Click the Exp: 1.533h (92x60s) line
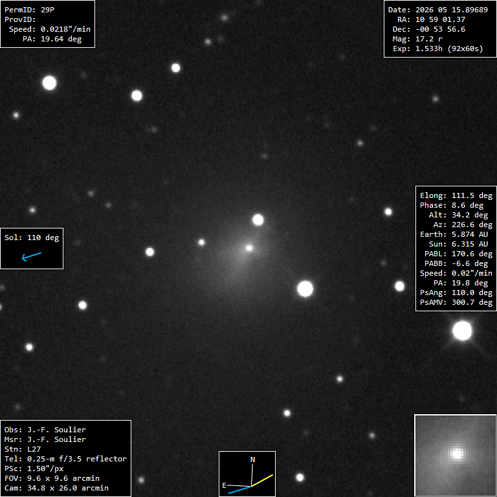 (437, 49)
